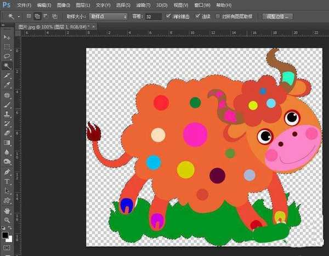Screen dimensions: 329x256
Task: Select the Hand tool
Action: (8, 211)
